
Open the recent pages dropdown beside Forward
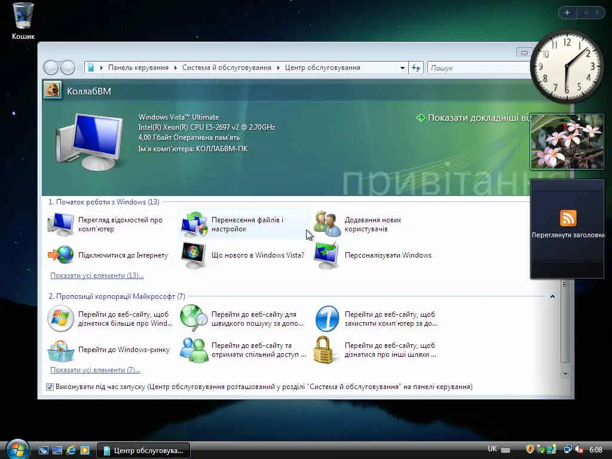click(79, 68)
